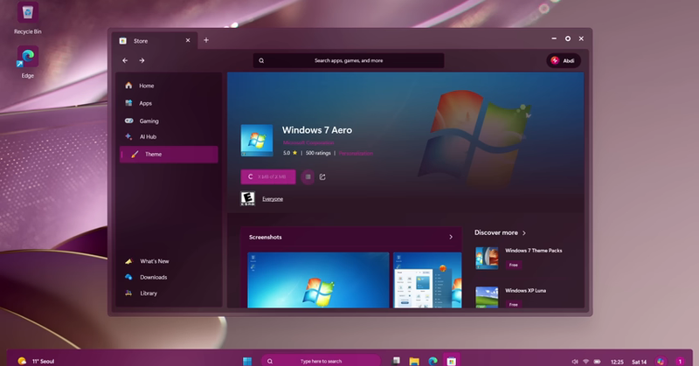Open the Edge desktop shortcut
Screen dimensions: 699x366
28,62
